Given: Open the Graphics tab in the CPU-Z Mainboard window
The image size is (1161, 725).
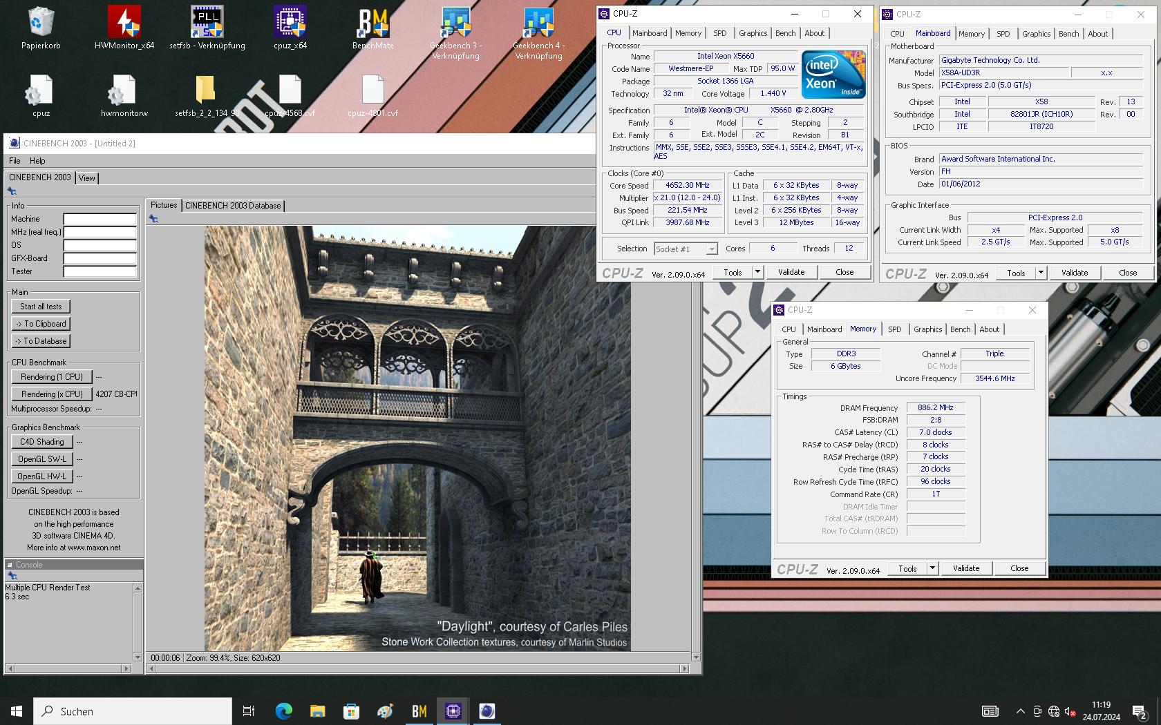Looking at the screenshot, I should pos(1037,34).
